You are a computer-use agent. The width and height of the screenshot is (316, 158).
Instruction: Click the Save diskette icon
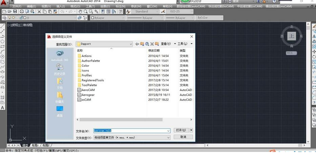(15, 11)
